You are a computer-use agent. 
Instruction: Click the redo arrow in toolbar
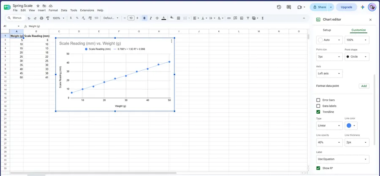tap(35, 18)
